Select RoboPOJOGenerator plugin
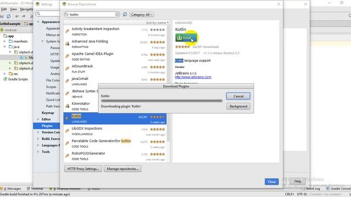The image size is (351, 197). click(x=115, y=156)
